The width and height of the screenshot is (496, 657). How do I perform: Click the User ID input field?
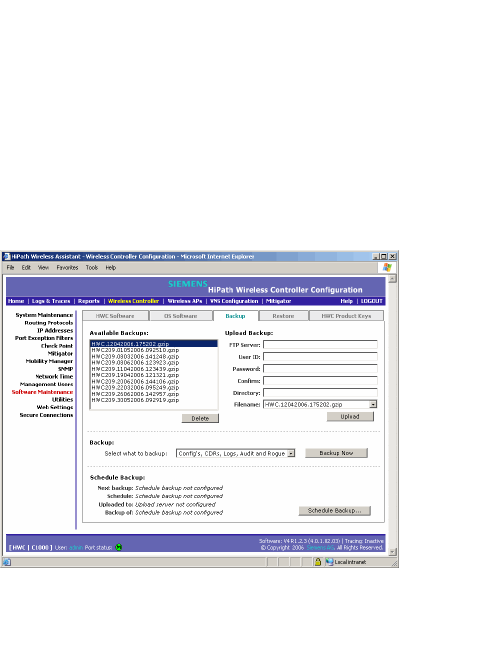click(x=320, y=356)
